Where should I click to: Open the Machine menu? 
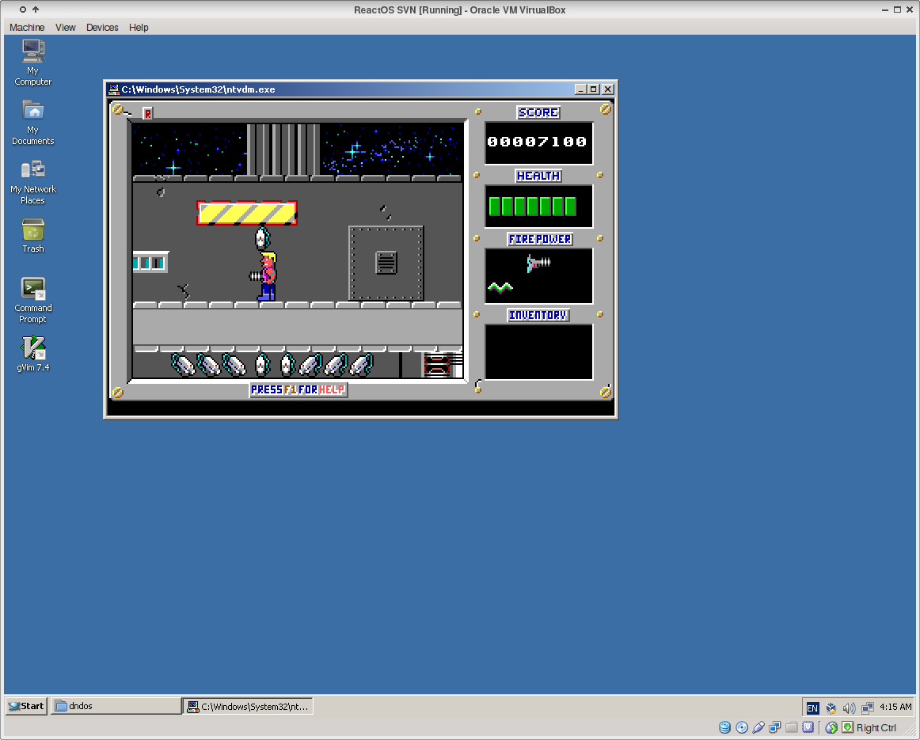click(27, 28)
